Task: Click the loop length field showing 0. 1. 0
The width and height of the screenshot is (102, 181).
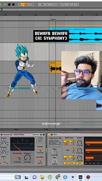Action: (72, 5)
